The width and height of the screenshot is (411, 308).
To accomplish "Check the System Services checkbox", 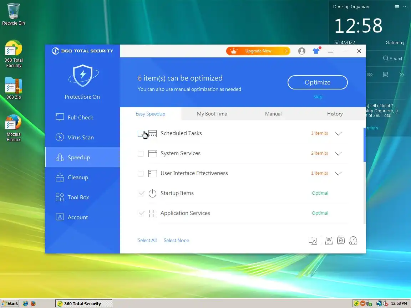I will [141, 154].
